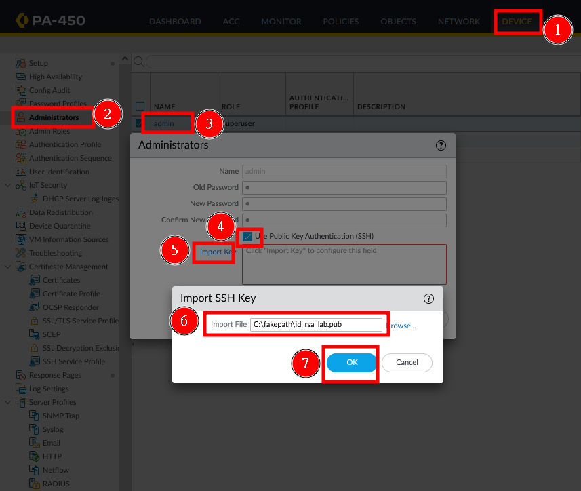This screenshot has height=491, width=581.
Task: Click the sidebar scroll-up arrow
Action: pyautogui.click(x=125, y=58)
